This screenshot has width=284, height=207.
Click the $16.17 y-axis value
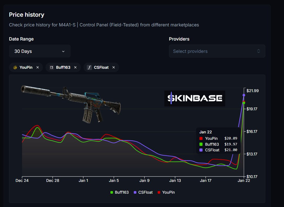tap(252, 132)
